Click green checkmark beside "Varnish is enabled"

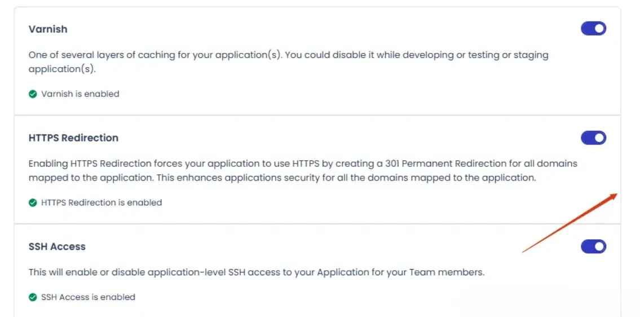click(33, 94)
